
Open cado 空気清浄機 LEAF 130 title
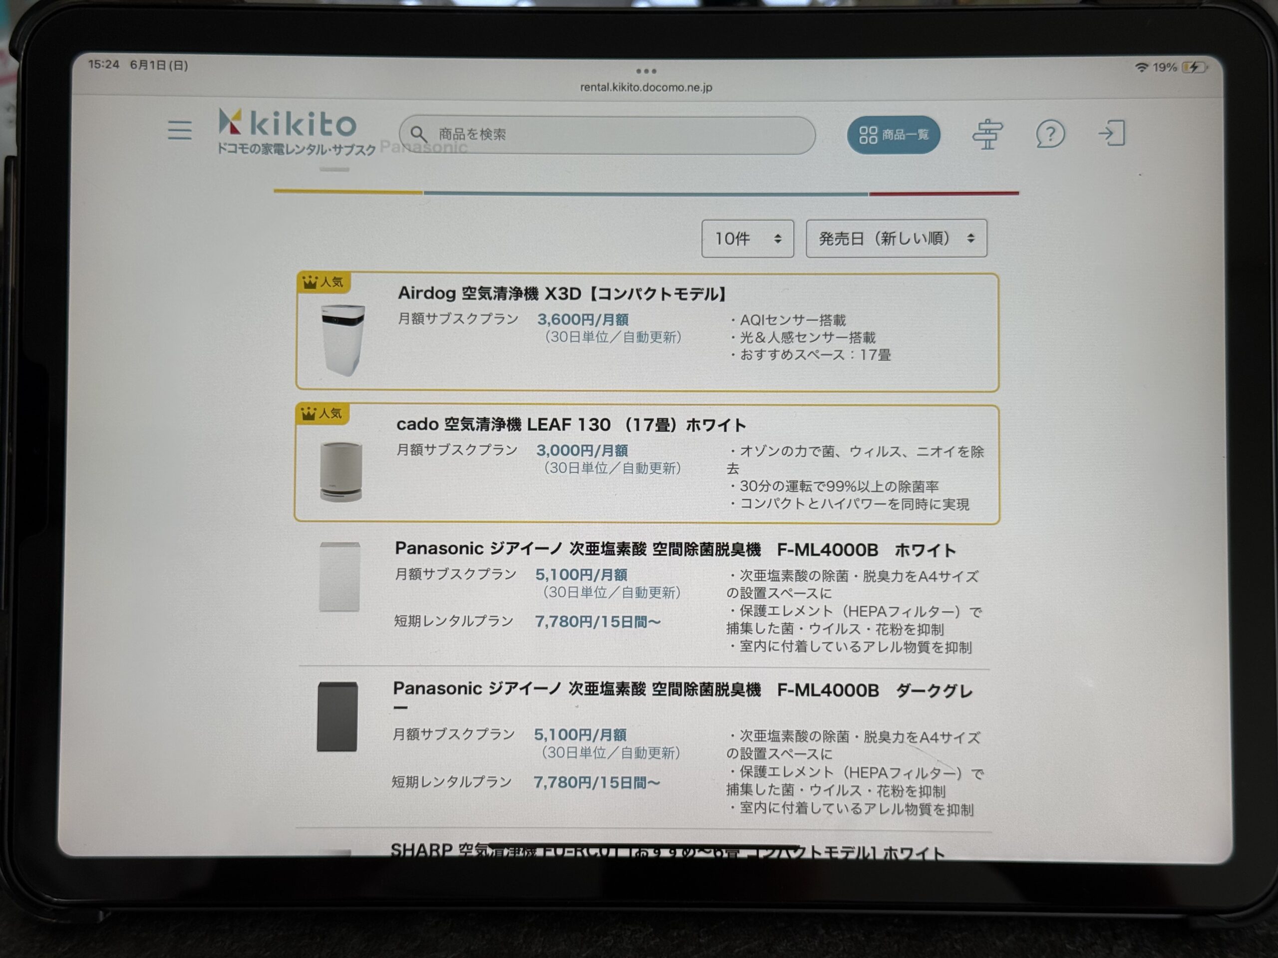(571, 425)
